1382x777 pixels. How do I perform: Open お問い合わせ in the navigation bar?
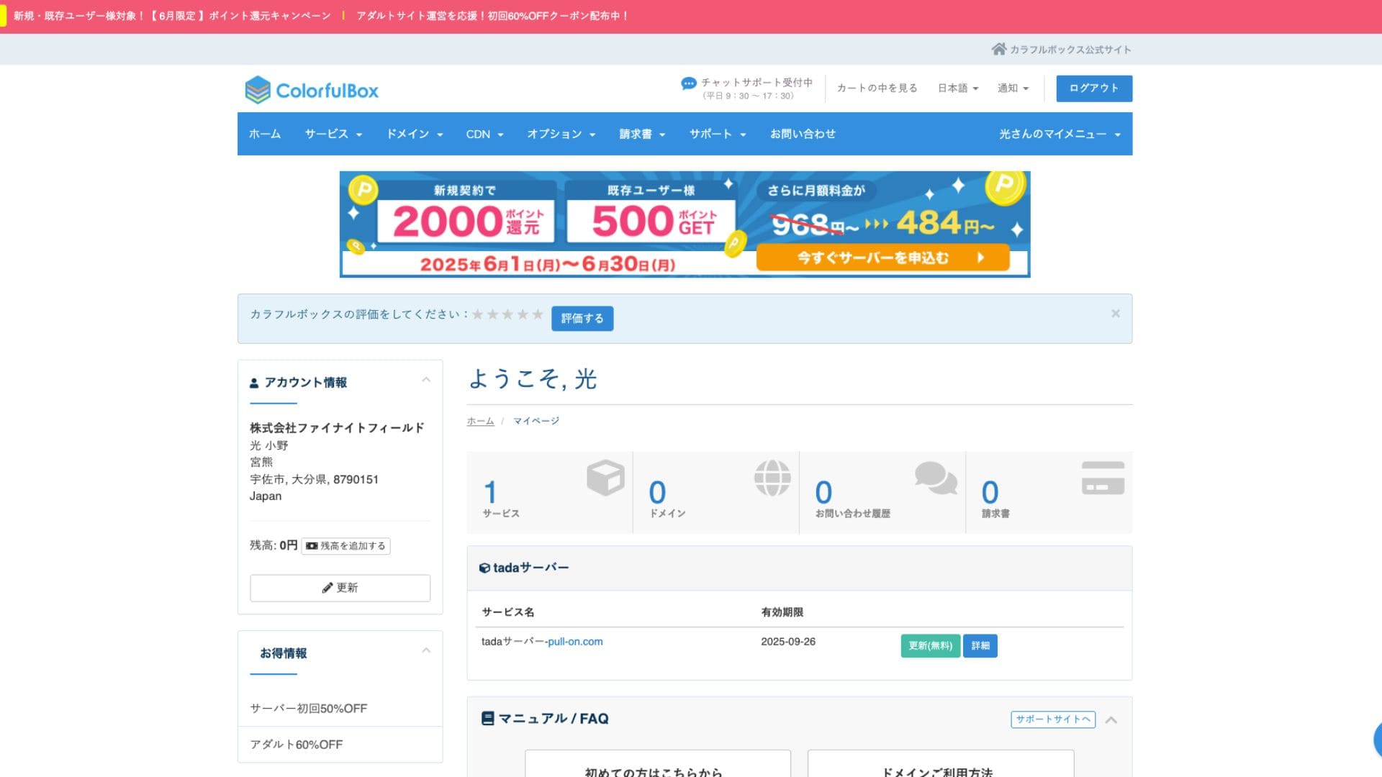tap(803, 134)
